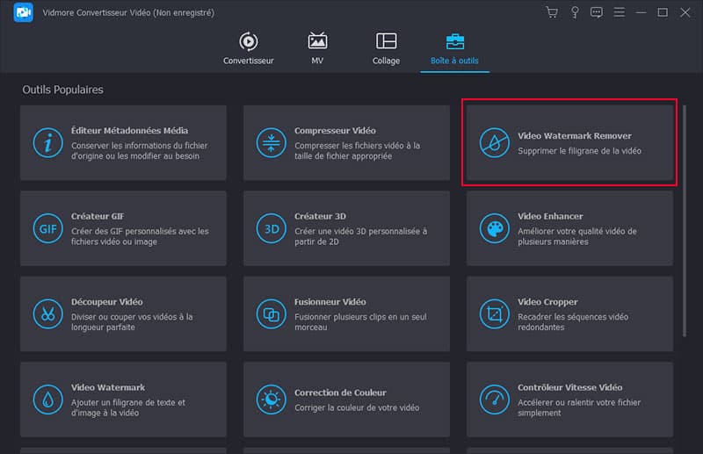Open the shopping cart purchase icon

coord(552,12)
